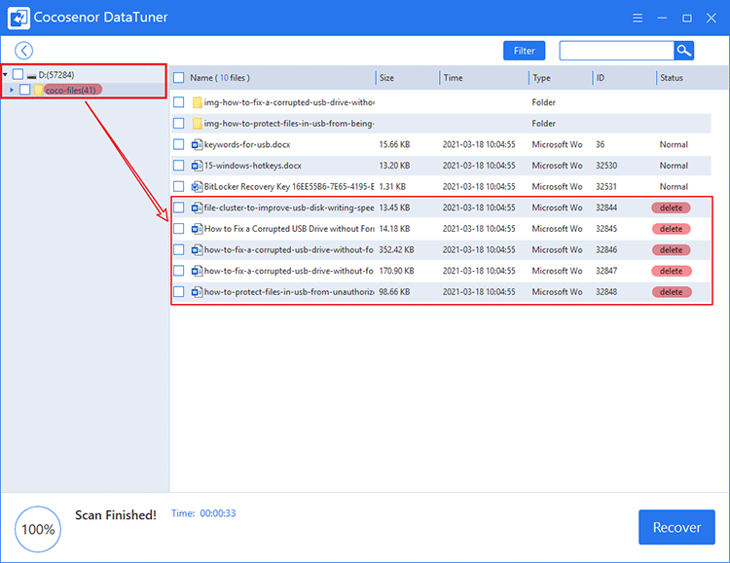Select the D:(57284) tree label

pos(56,75)
